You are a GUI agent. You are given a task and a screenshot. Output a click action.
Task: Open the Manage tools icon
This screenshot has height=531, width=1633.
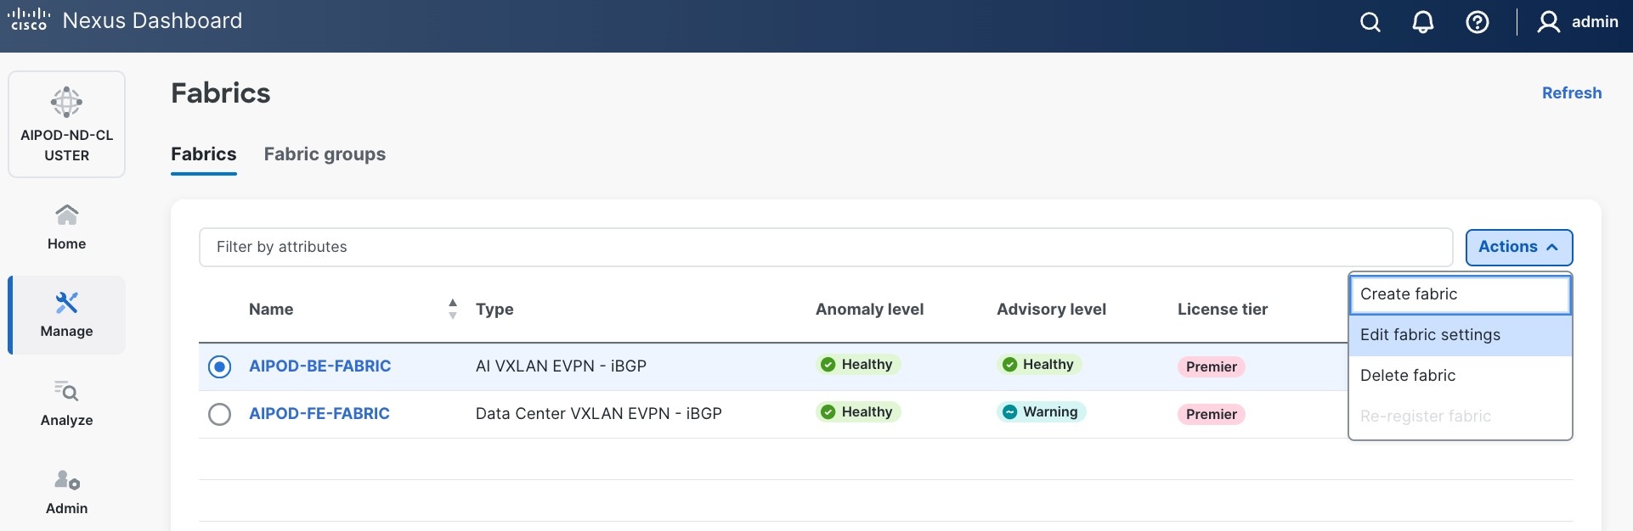(x=66, y=303)
